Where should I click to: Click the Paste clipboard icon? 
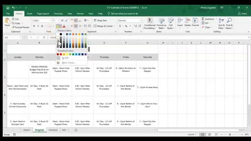click(x=7, y=21)
